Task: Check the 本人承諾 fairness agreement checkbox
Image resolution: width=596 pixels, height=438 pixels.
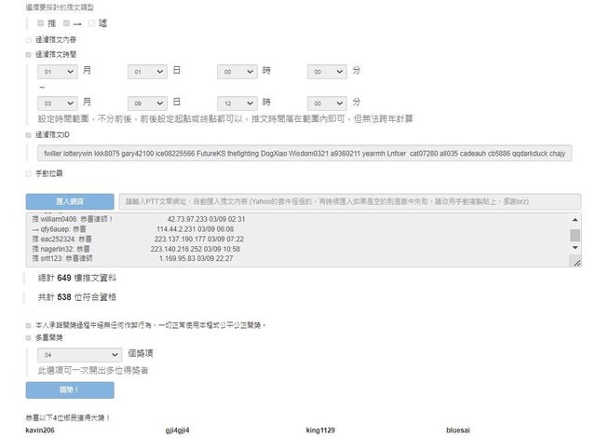Action: click(x=28, y=325)
